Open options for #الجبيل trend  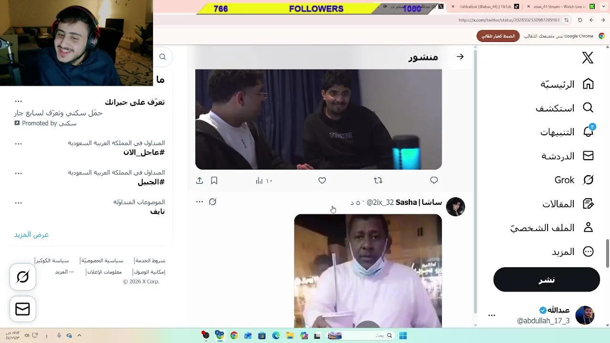click(x=18, y=173)
